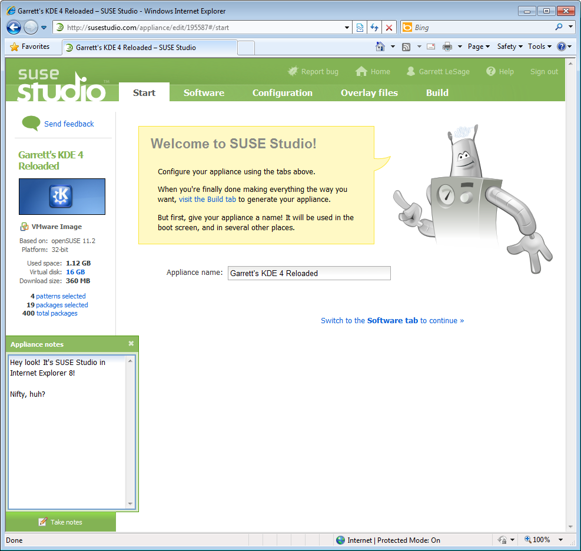The width and height of the screenshot is (581, 551).
Task: Open the Page menu
Action: (479, 47)
